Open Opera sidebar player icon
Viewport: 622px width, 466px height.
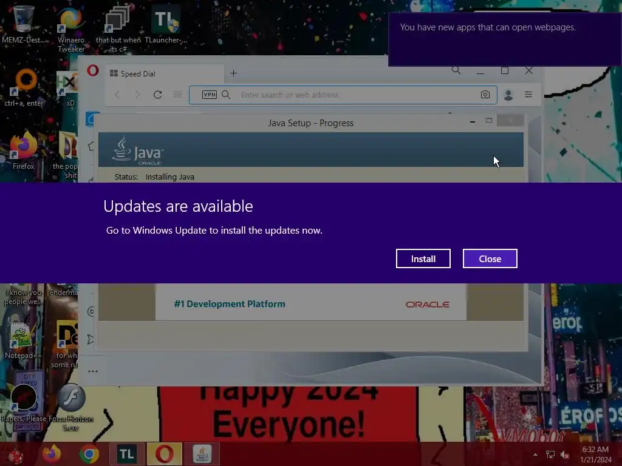click(x=91, y=311)
